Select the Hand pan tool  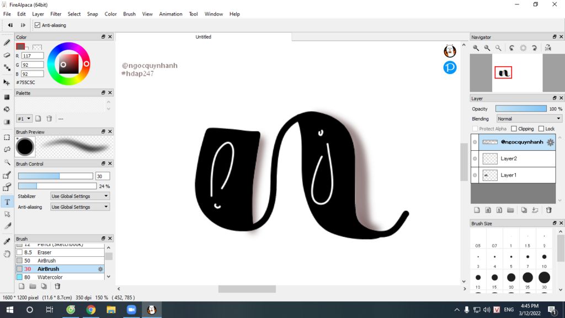(x=7, y=254)
